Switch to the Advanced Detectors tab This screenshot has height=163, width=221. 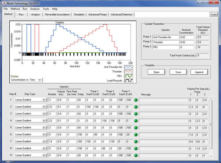tap(122, 15)
